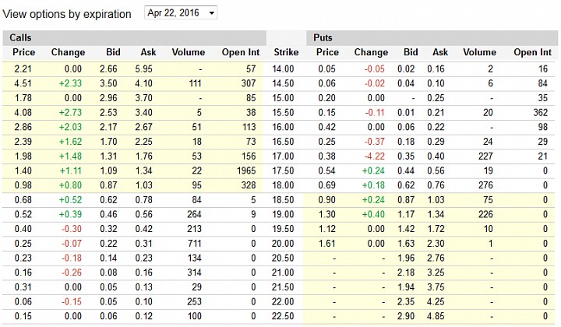Select the 16.00 strike value
This screenshot has width=561, height=327.
point(283,127)
